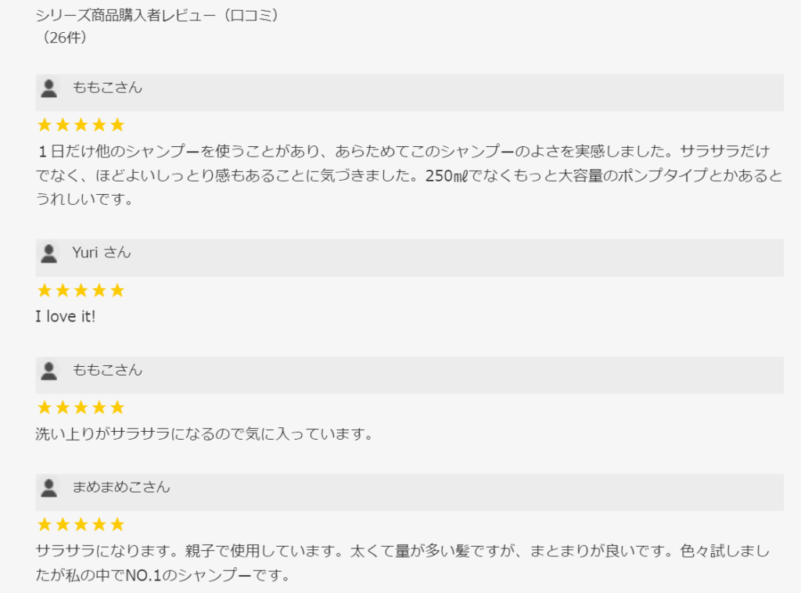Click the first star in Yuri's rating

click(x=45, y=290)
